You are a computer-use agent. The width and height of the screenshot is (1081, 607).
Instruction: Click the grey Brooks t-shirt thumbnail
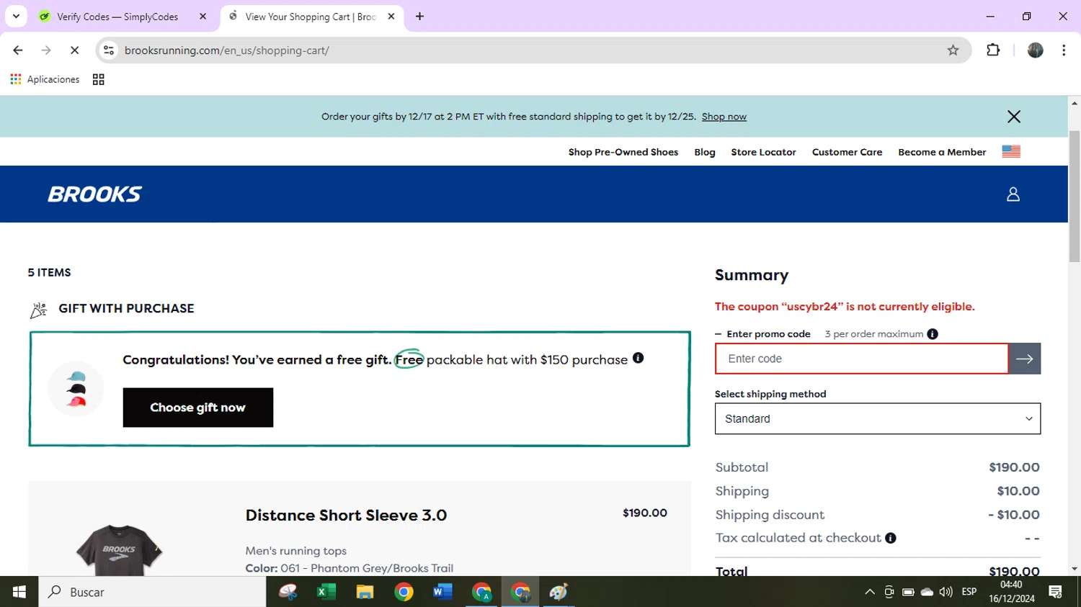(119, 549)
